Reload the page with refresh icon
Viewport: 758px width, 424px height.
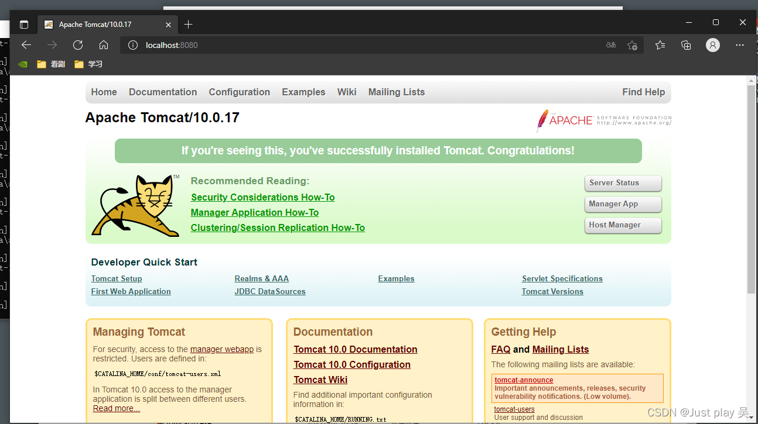coord(78,45)
